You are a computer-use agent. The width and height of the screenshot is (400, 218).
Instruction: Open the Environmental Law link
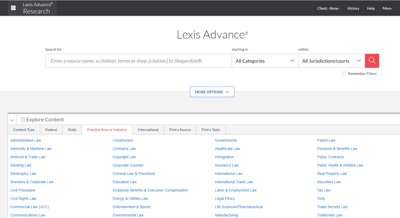(x=128, y=215)
